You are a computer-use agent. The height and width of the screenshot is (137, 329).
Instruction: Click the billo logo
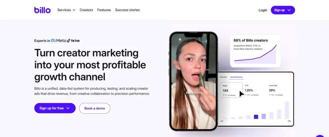pos(42,10)
